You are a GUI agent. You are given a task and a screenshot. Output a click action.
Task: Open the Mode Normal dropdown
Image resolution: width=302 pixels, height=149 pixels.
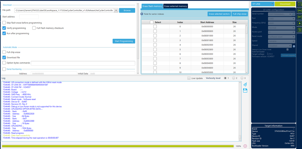click(281, 28)
